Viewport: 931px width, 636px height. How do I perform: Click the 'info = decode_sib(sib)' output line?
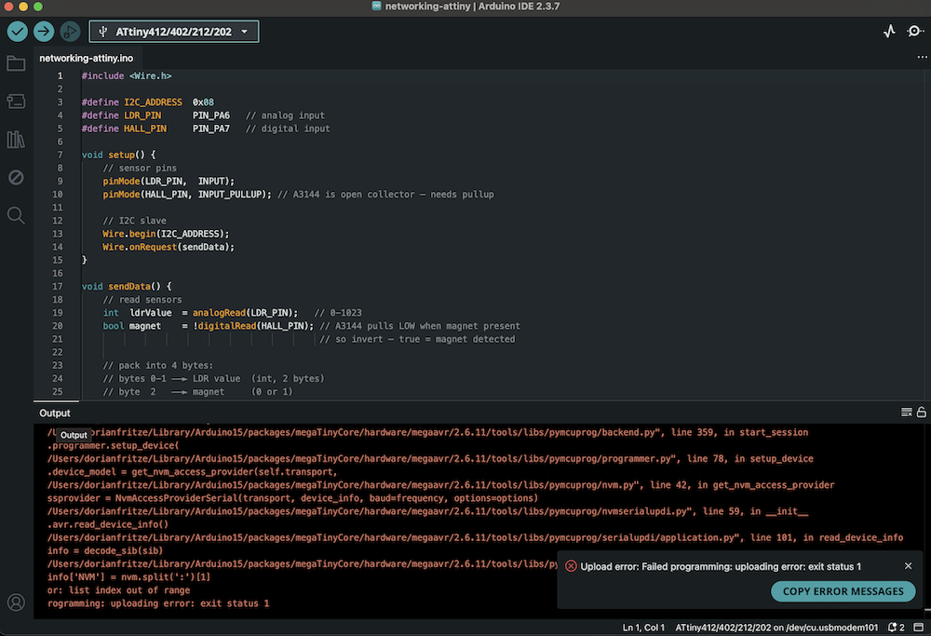[x=105, y=550]
